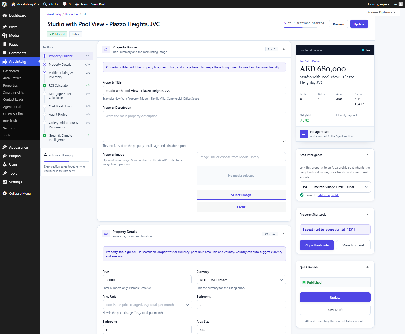The image size is (405, 334).
Task: Click the Media icon in sidebar
Action: coord(5,35)
